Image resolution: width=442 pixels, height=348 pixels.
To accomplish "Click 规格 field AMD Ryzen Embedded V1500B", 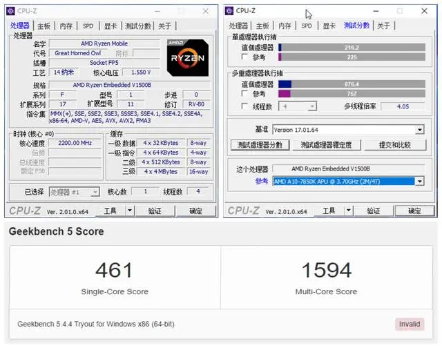I will click(x=130, y=85).
